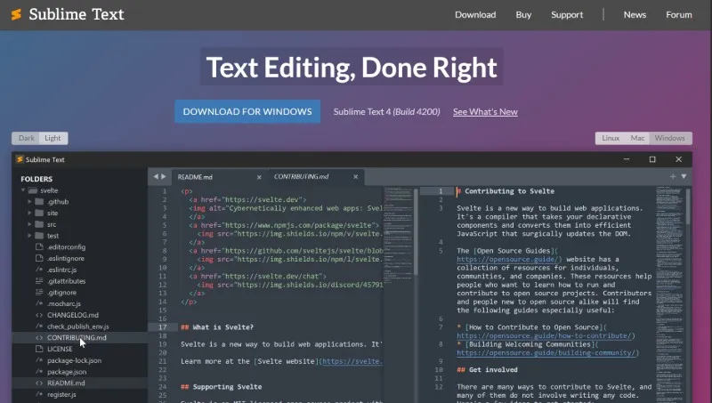Click the LICENSE file icon
The height and width of the screenshot is (403, 712).
click(x=39, y=349)
